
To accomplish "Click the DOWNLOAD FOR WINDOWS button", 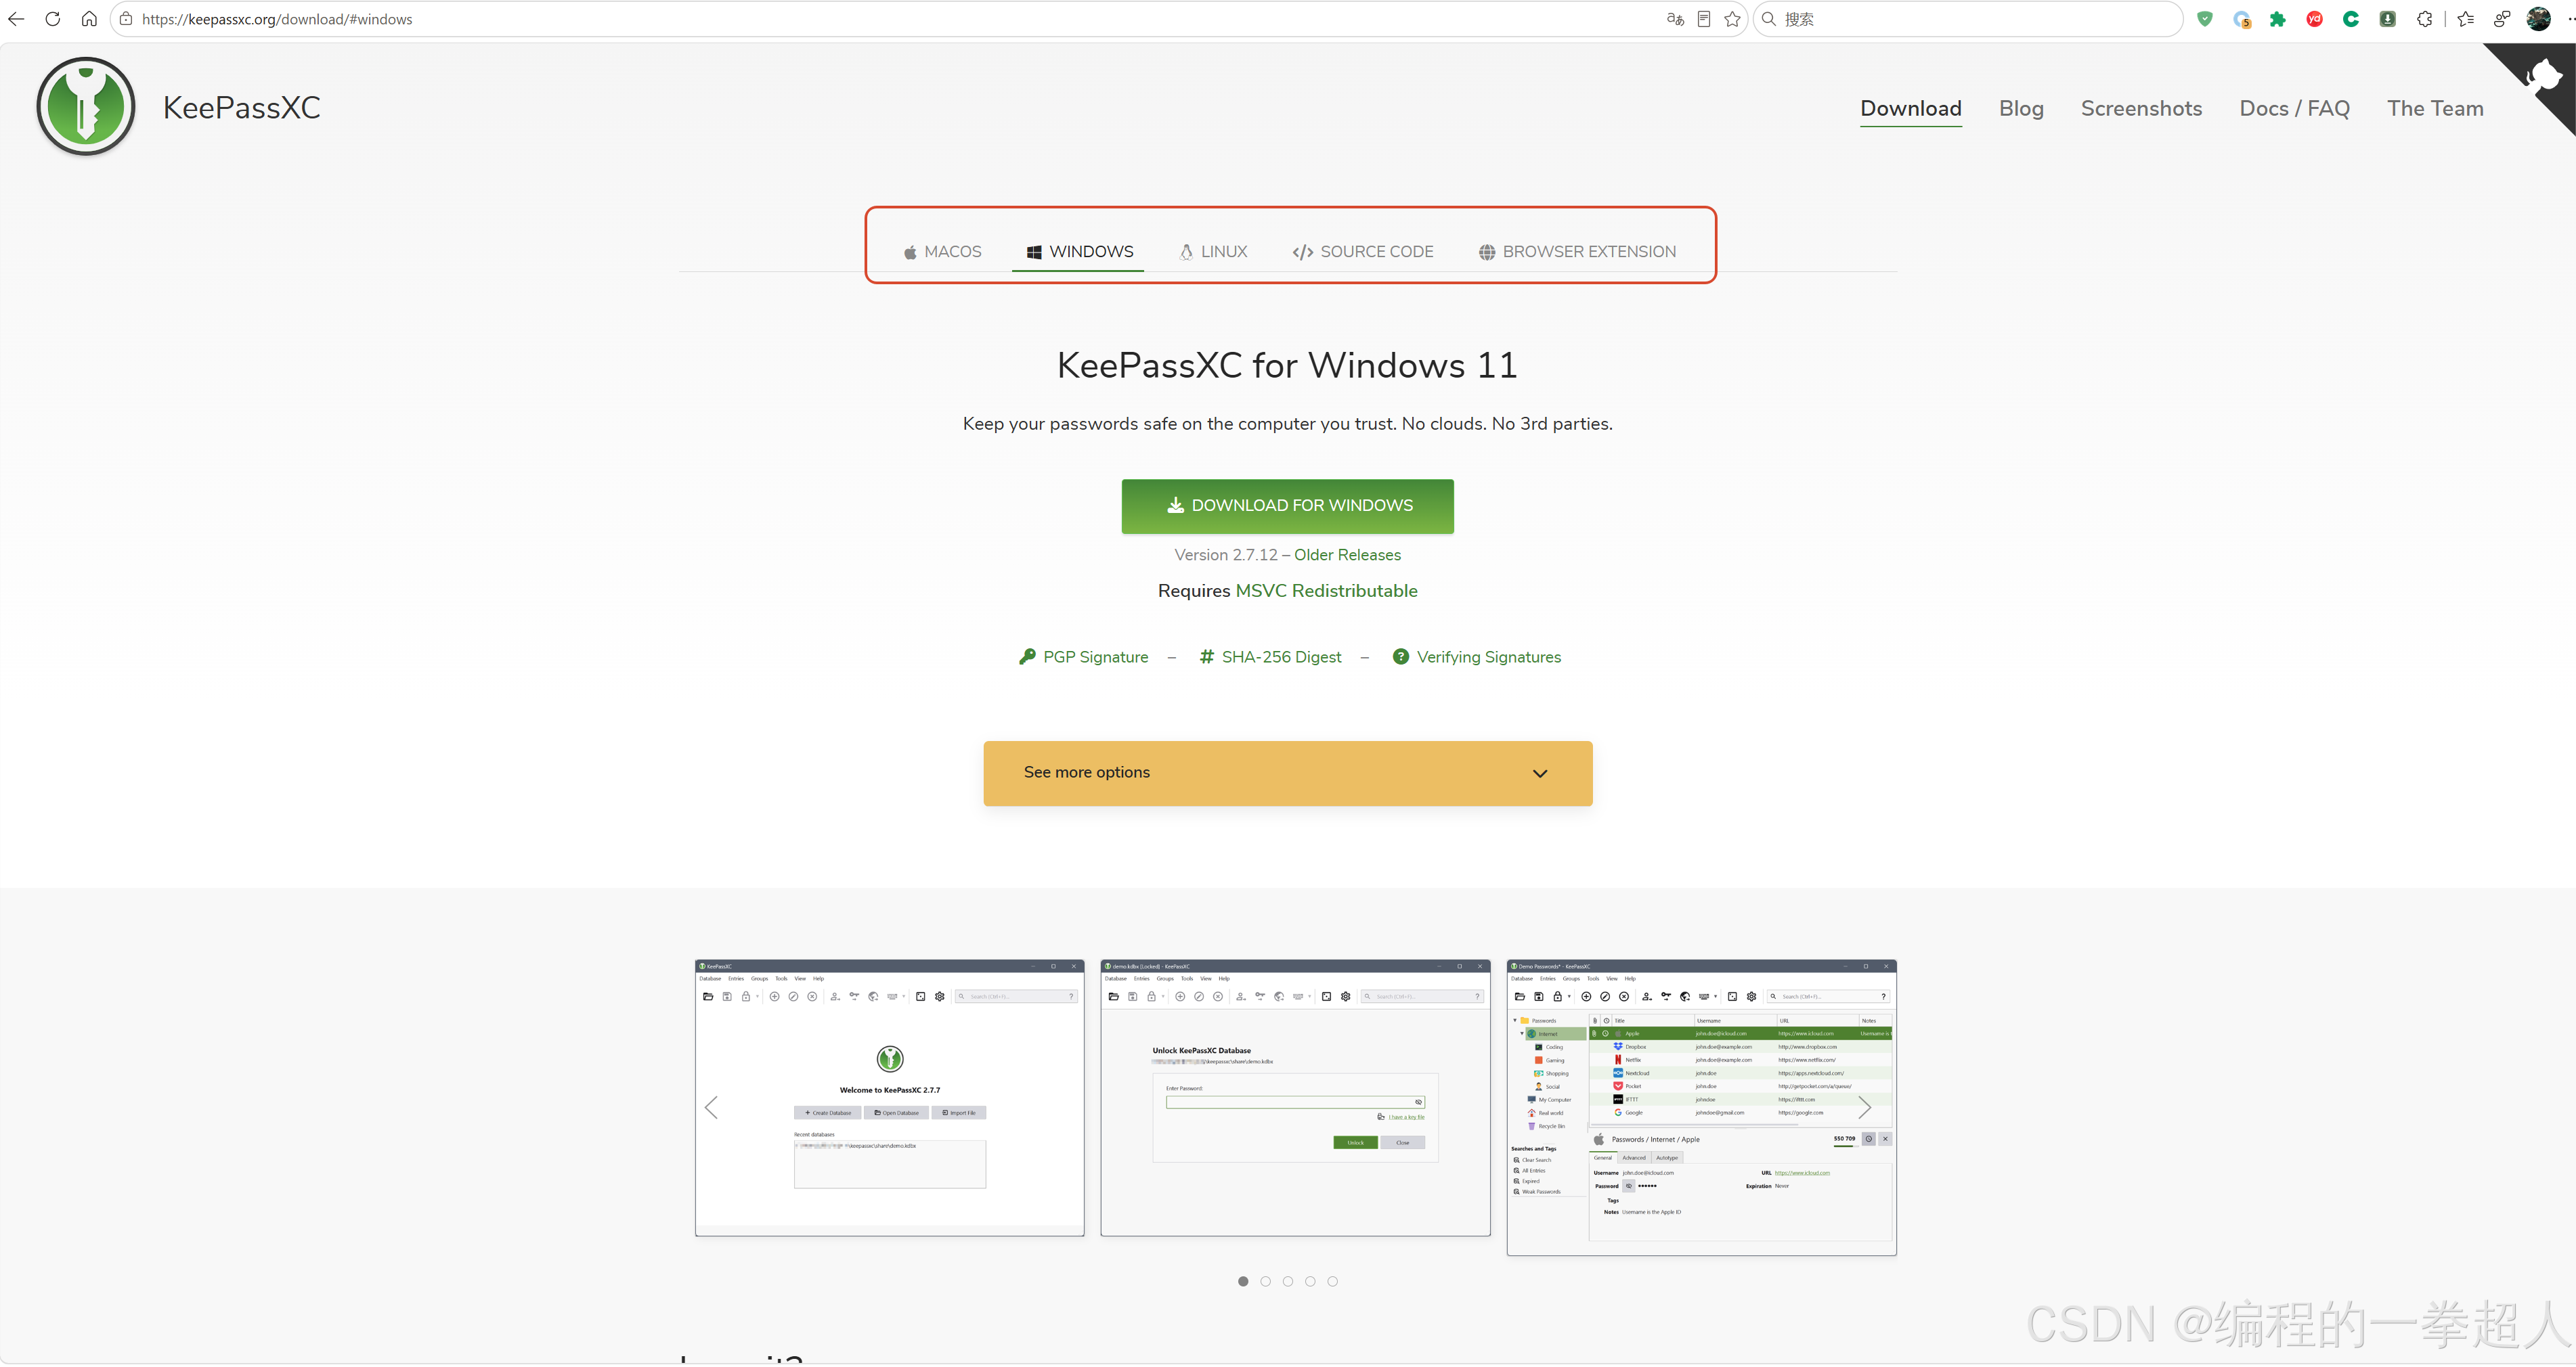I will point(1288,506).
